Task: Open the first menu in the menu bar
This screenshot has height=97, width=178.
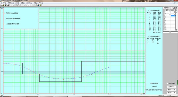Action: [x=4, y=3]
